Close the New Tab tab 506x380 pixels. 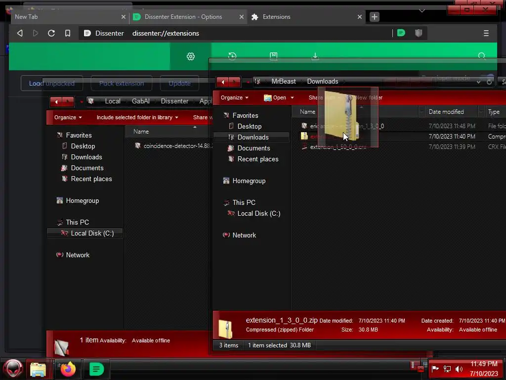tap(123, 17)
